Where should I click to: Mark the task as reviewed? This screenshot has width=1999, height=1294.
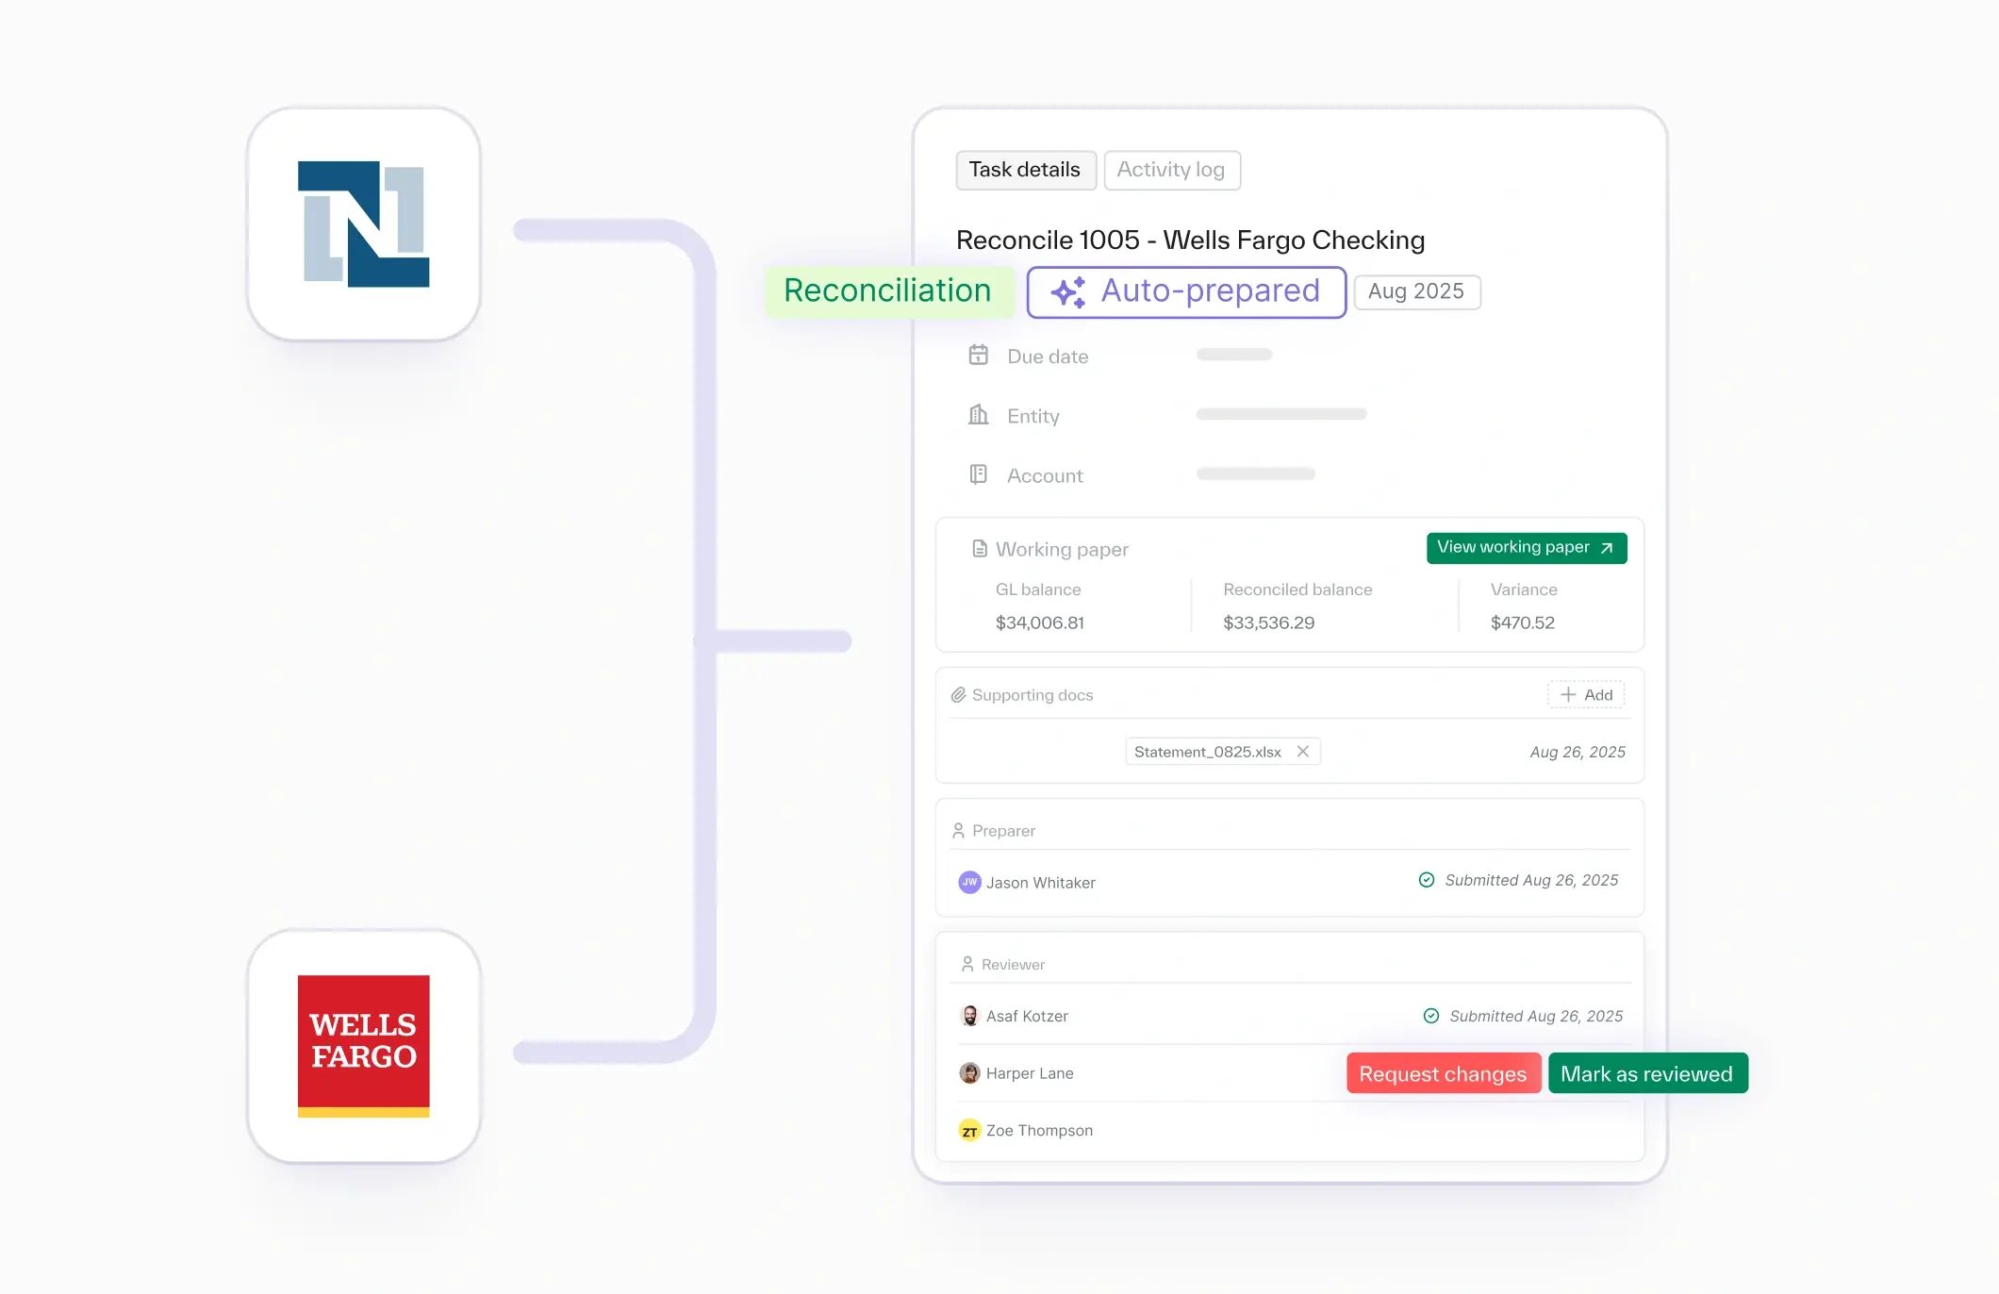(x=1647, y=1073)
